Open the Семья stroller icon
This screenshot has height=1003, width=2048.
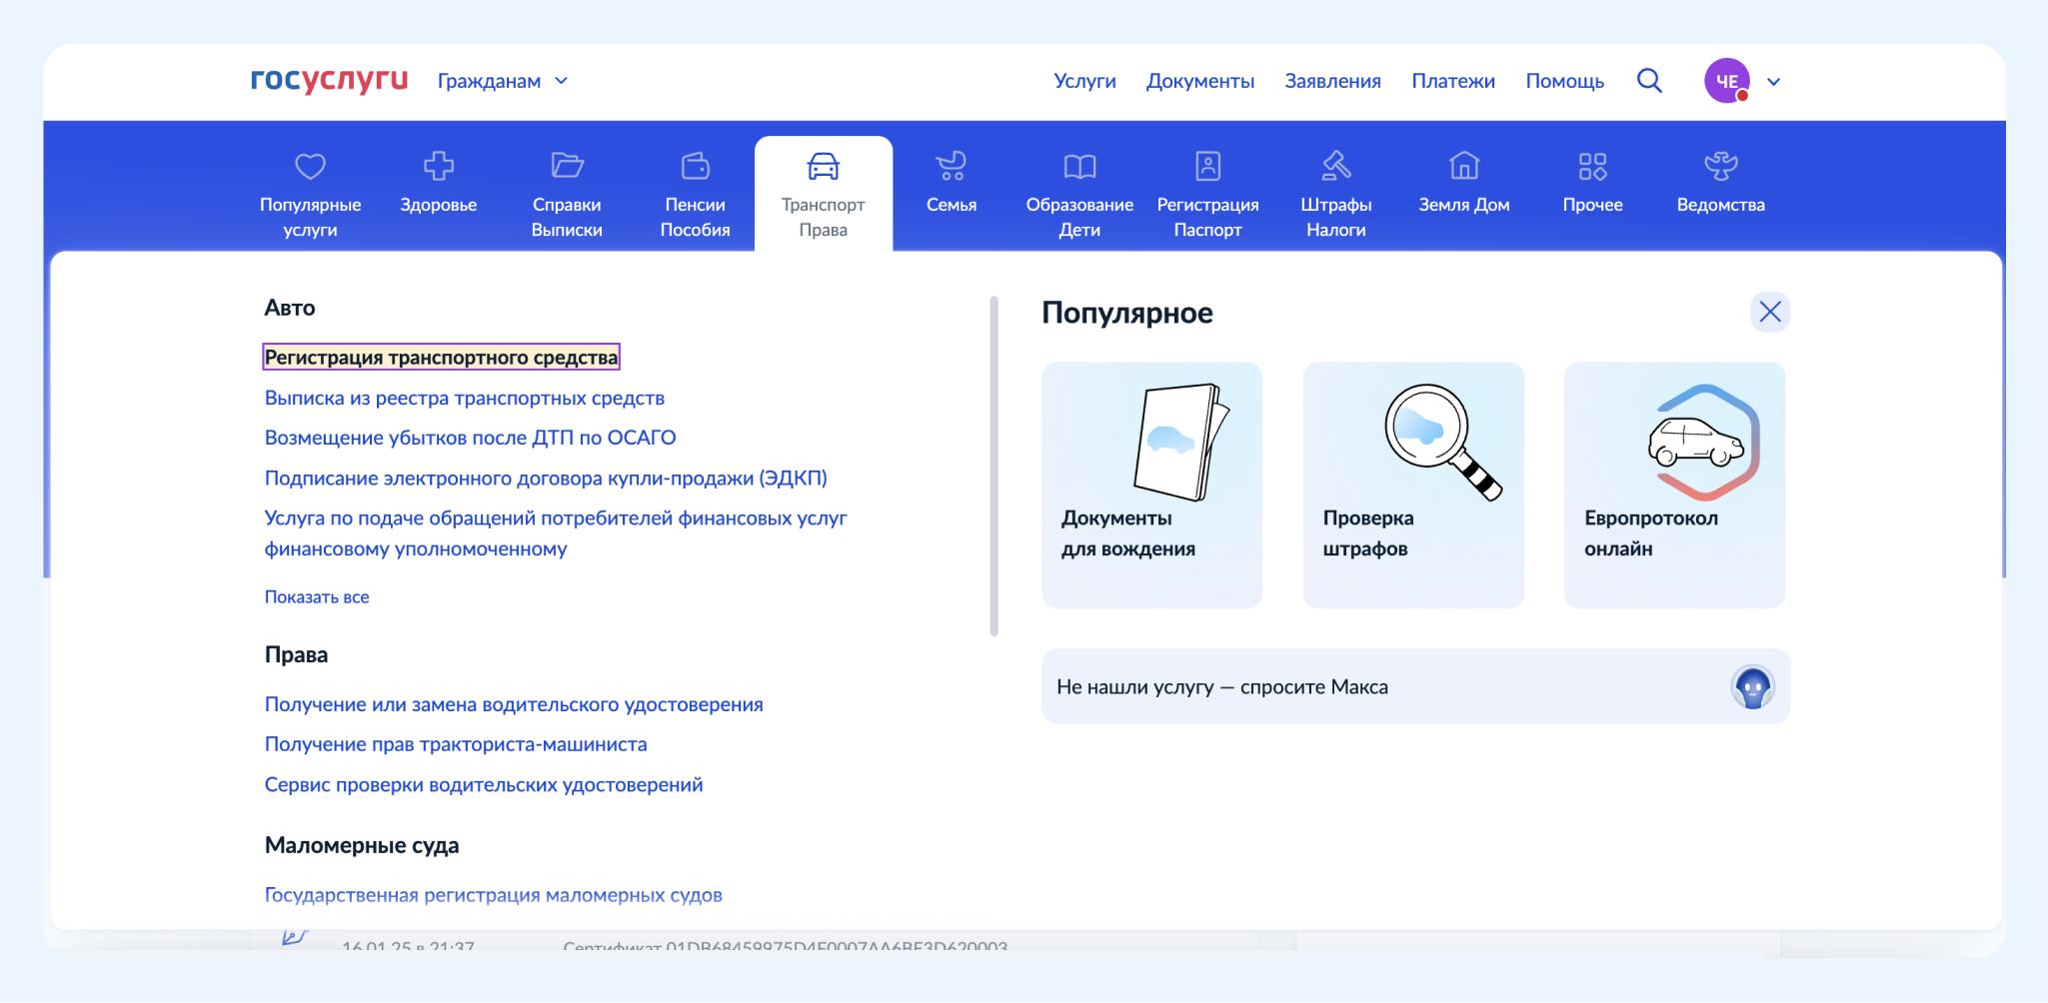tap(951, 166)
